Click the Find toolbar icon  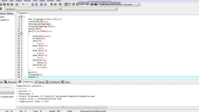(33, 4)
